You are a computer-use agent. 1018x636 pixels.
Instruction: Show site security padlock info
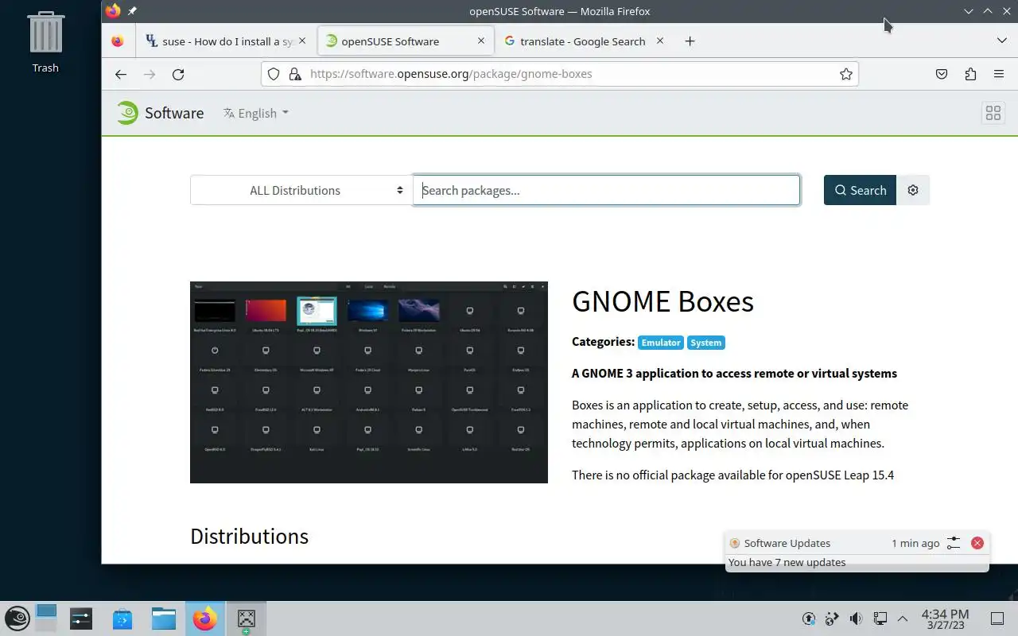[x=294, y=74]
